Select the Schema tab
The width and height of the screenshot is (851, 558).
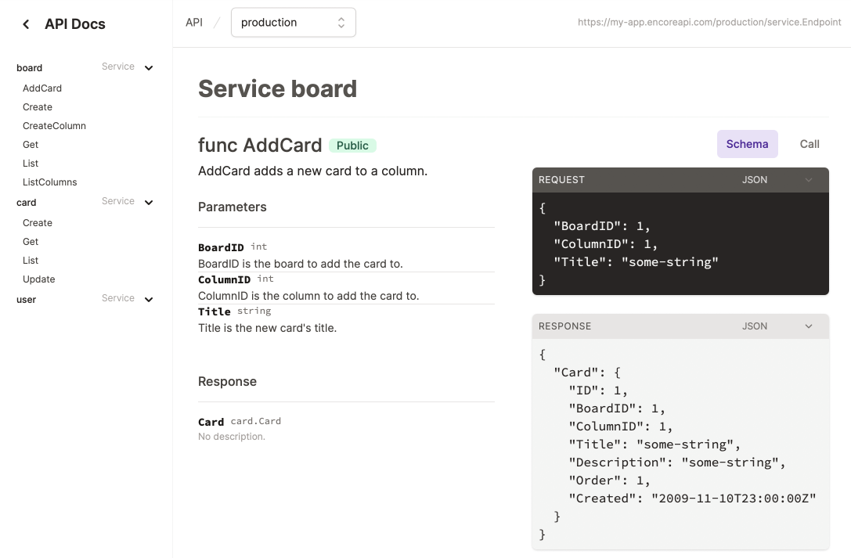(747, 144)
